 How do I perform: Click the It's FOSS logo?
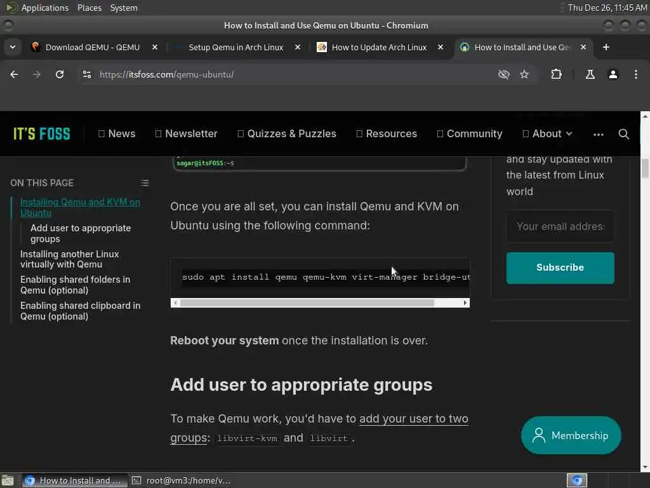[42, 133]
